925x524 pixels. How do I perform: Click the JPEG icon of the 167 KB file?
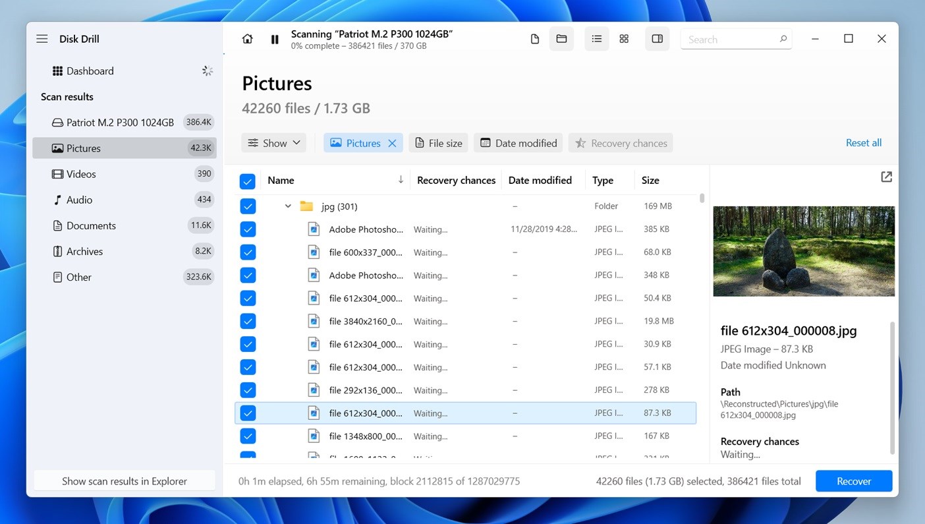[314, 436]
